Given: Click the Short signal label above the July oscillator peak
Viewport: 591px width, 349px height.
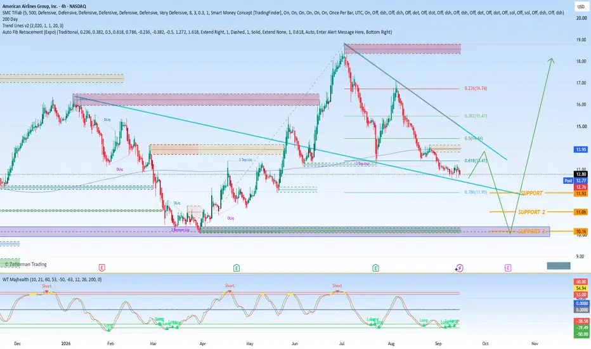Looking at the screenshot, I should tap(337, 286).
